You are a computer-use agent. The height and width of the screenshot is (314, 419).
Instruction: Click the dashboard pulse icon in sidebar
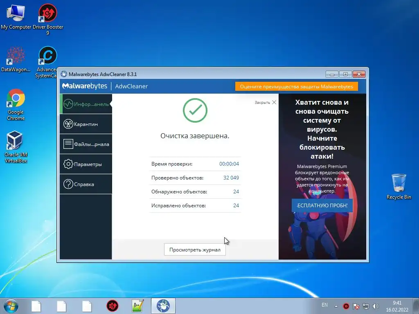[x=68, y=104]
